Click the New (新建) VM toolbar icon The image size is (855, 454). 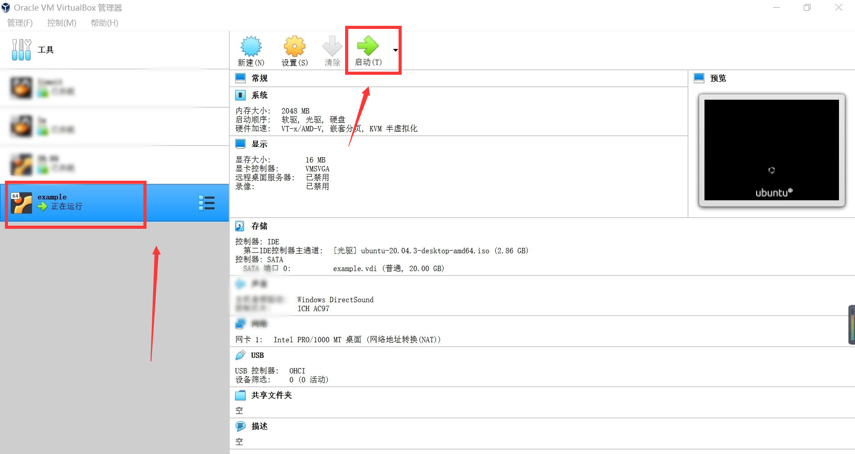pyautogui.click(x=251, y=46)
